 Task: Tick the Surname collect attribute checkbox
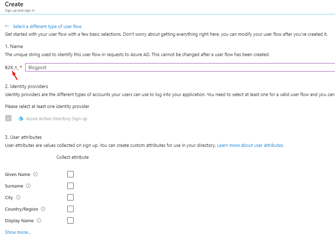click(x=70, y=186)
